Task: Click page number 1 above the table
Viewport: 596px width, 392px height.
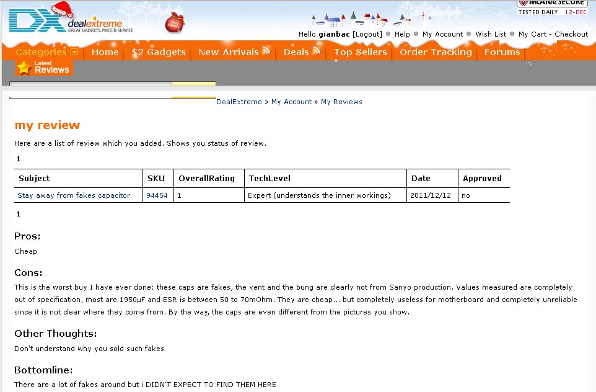Action: 18,159
